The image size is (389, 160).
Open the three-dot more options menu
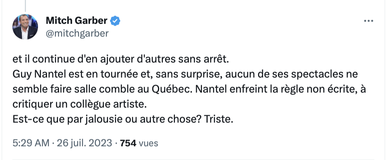pos(368,21)
